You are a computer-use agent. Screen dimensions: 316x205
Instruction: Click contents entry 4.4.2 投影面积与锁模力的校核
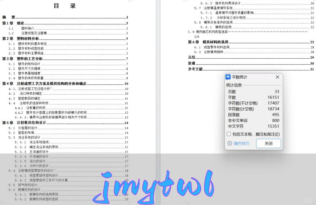71,113
